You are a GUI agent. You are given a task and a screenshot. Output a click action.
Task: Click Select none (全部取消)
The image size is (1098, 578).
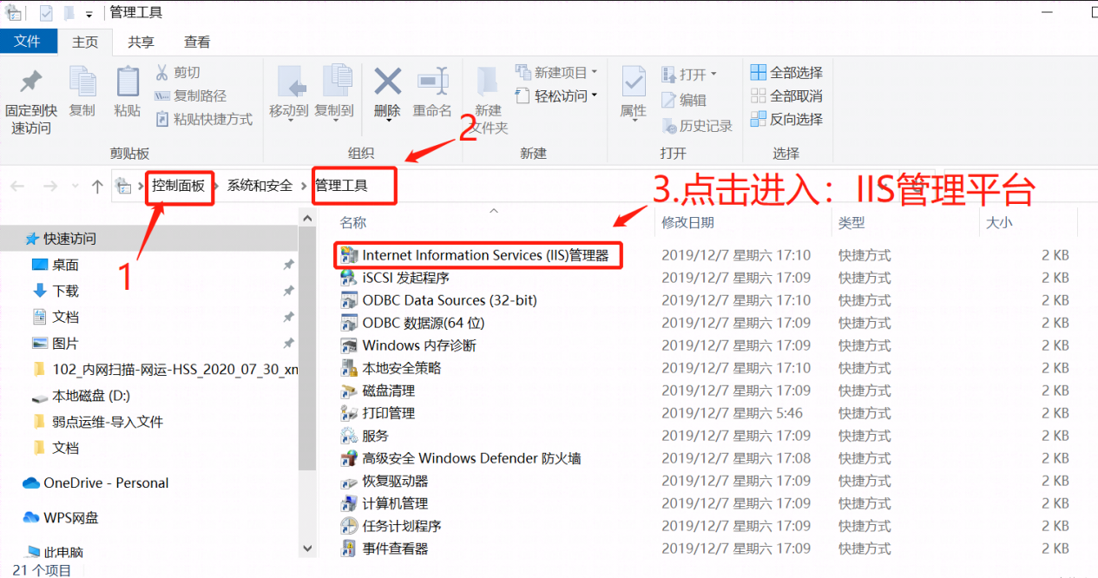tap(786, 95)
